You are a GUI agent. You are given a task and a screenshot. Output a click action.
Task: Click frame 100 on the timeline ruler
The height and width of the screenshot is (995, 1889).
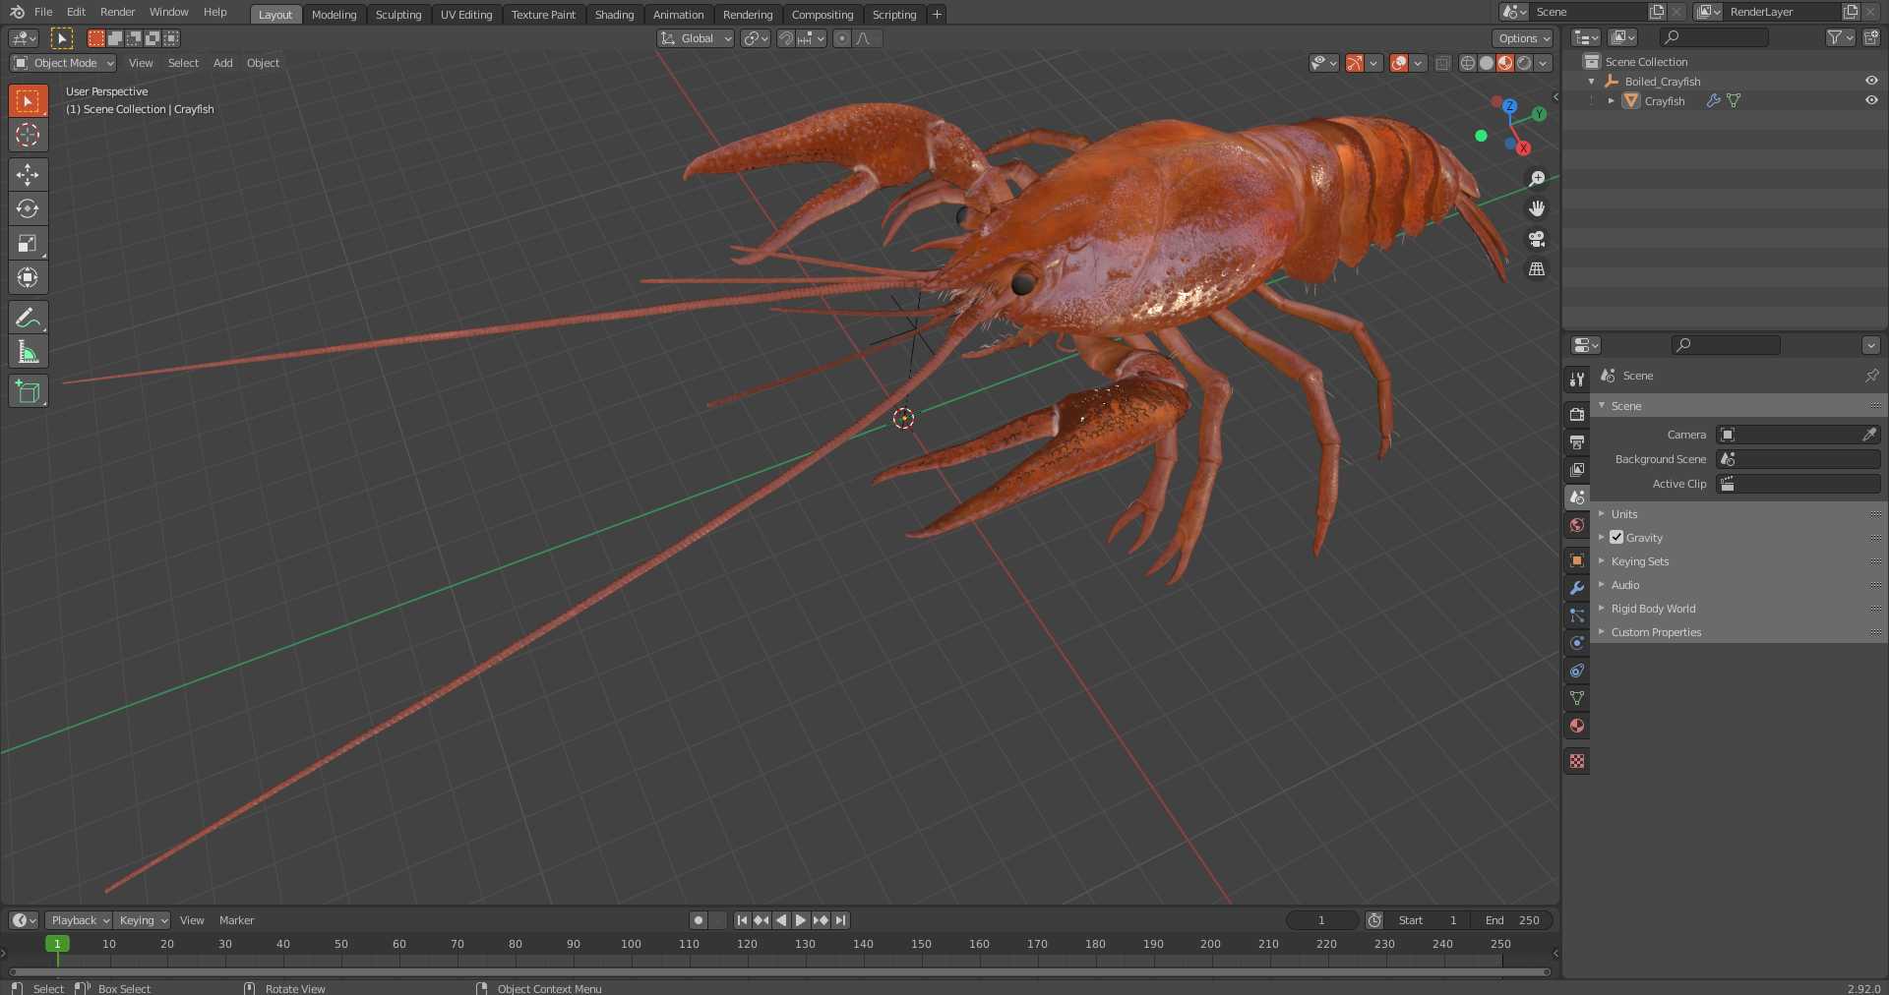click(x=631, y=944)
